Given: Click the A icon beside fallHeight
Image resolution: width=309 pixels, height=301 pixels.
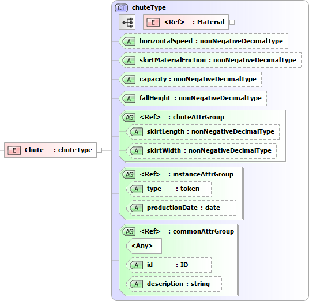Looking at the screenshot, I should (x=129, y=99).
